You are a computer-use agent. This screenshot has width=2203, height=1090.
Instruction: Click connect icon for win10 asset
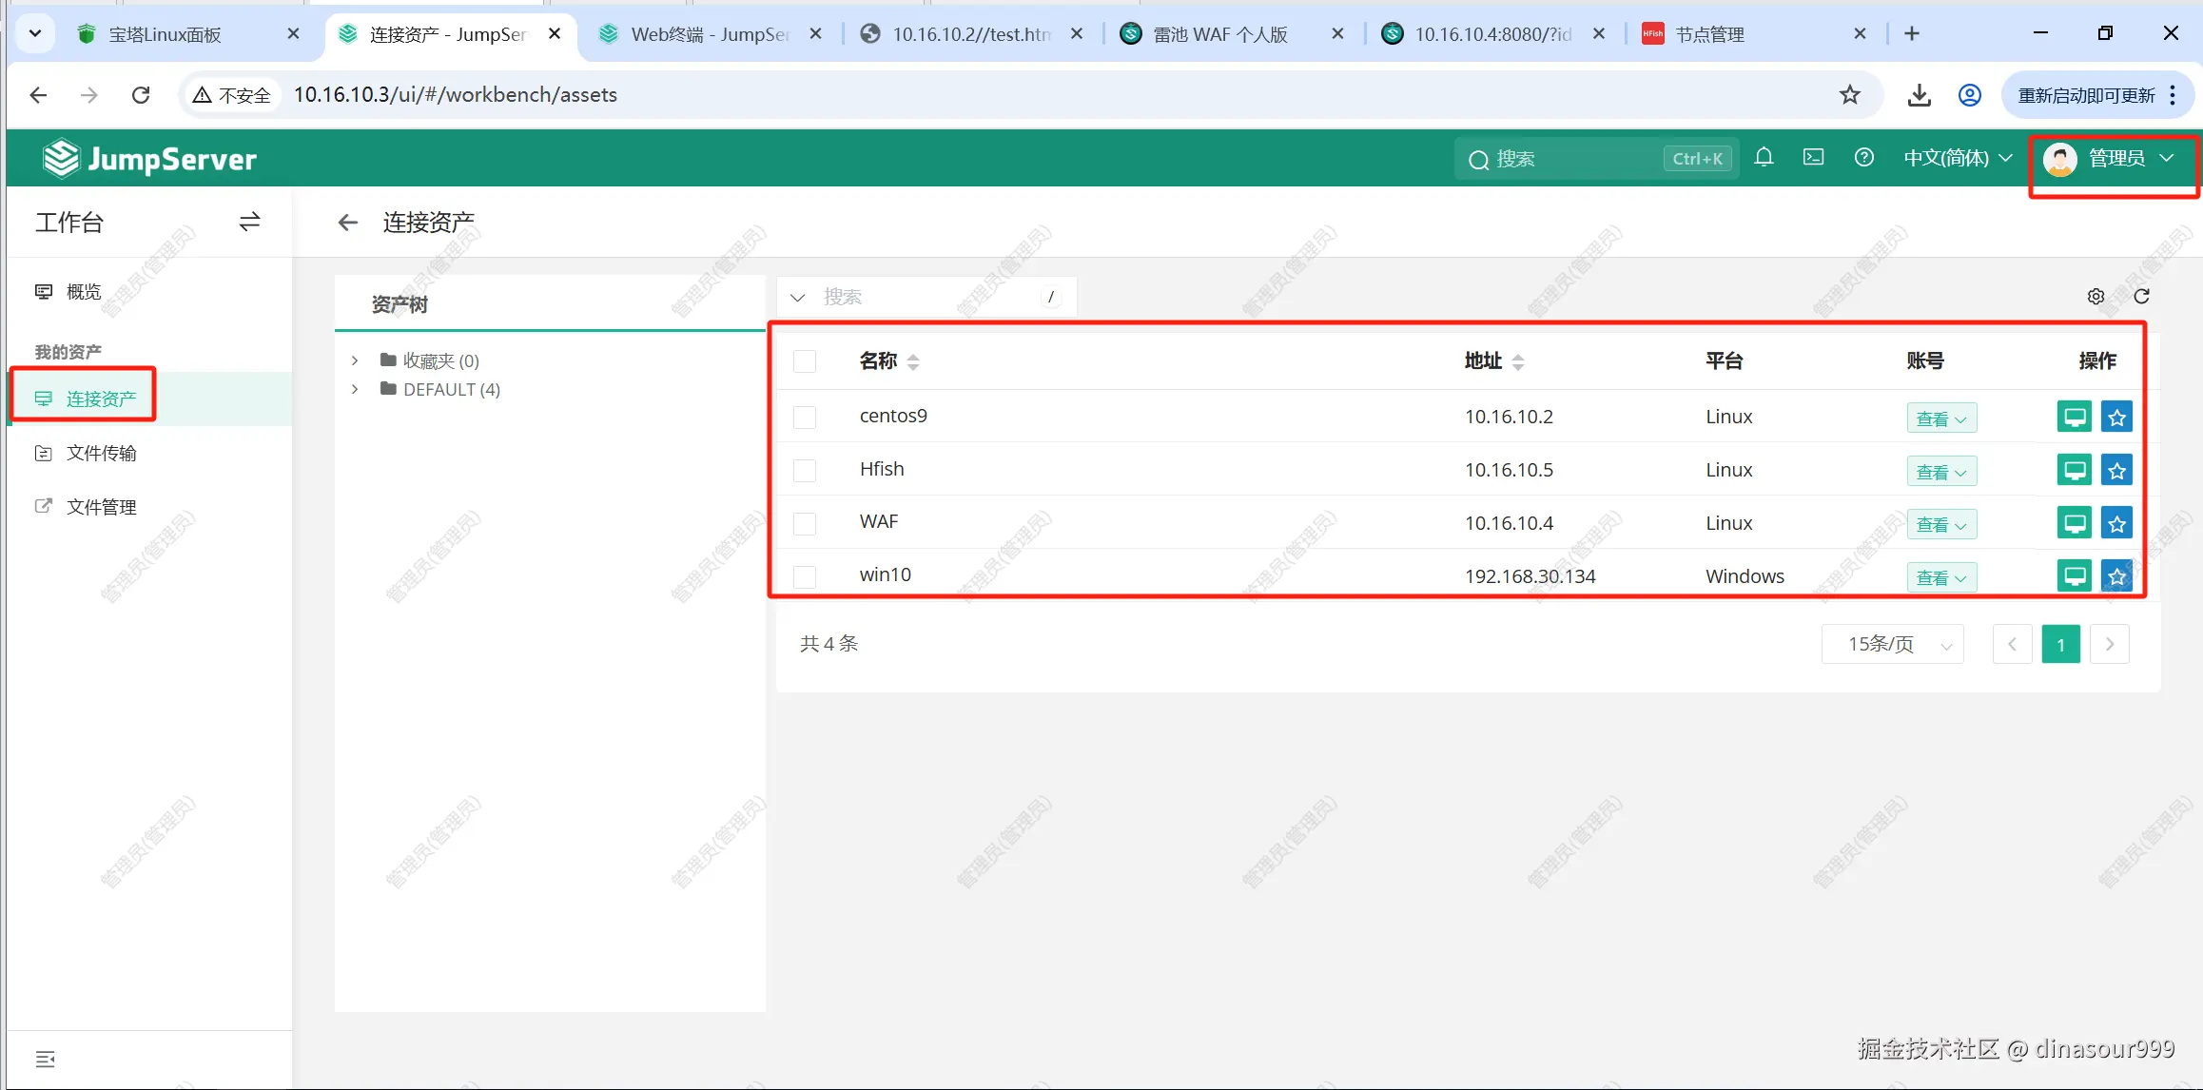click(x=2074, y=576)
